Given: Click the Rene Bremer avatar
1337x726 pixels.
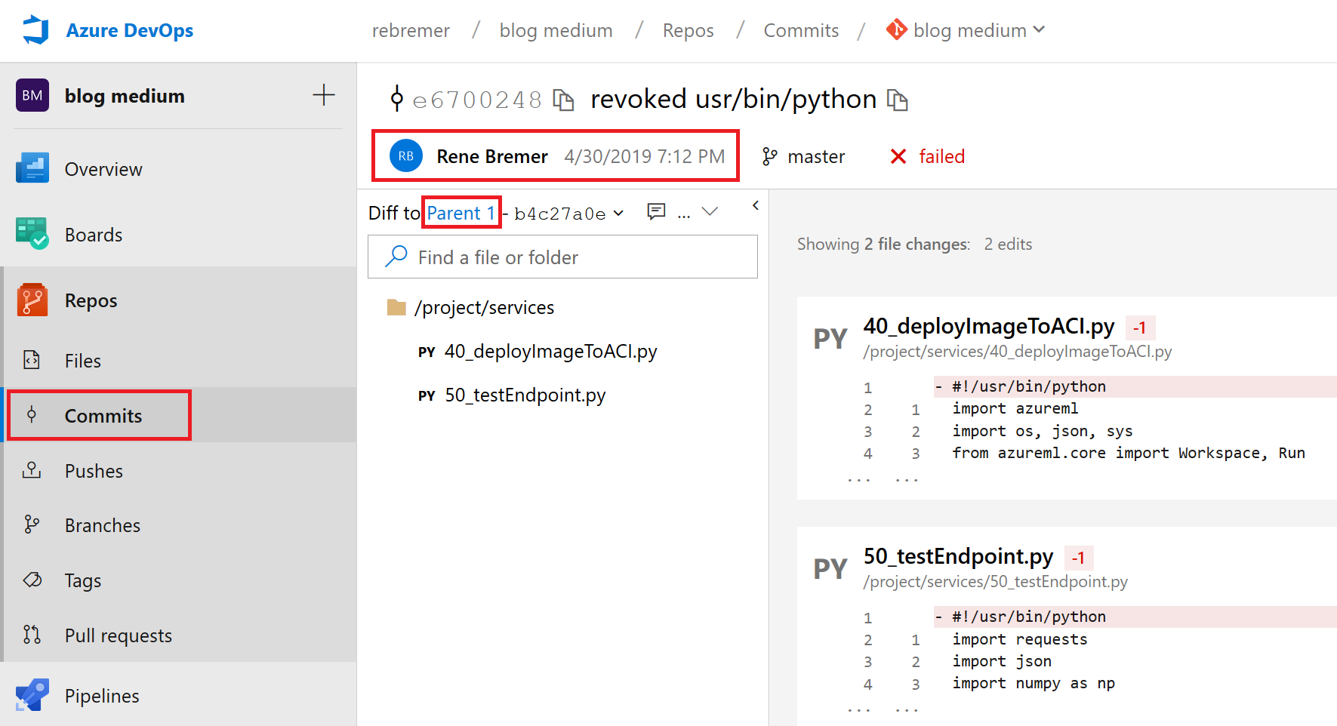Looking at the screenshot, I should 406,156.
